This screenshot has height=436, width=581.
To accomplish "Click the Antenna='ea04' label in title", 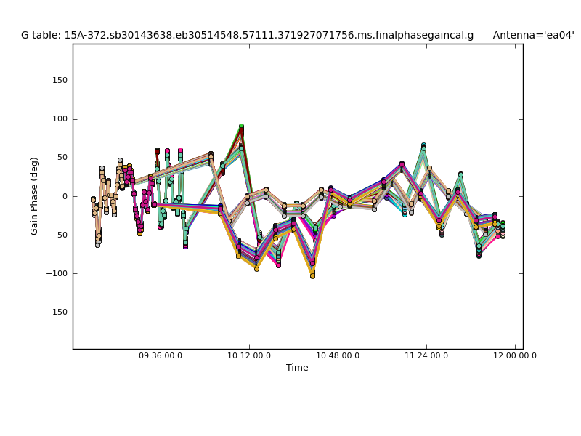I will click(533, 35).
